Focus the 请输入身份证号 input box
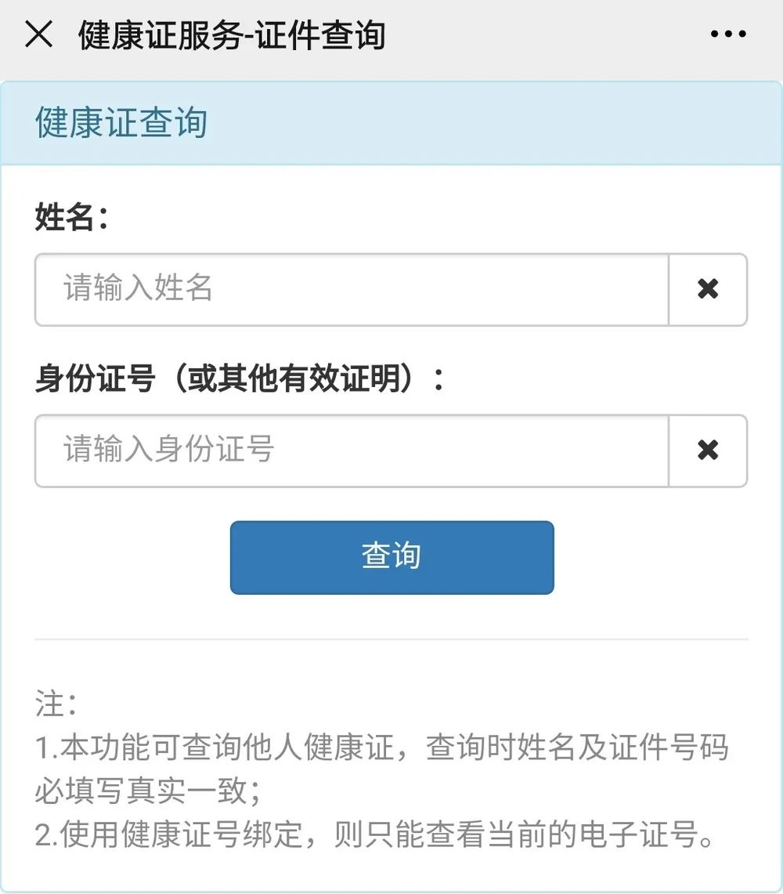The width and height of the screenshot is (783, 894). pos(351,451)
